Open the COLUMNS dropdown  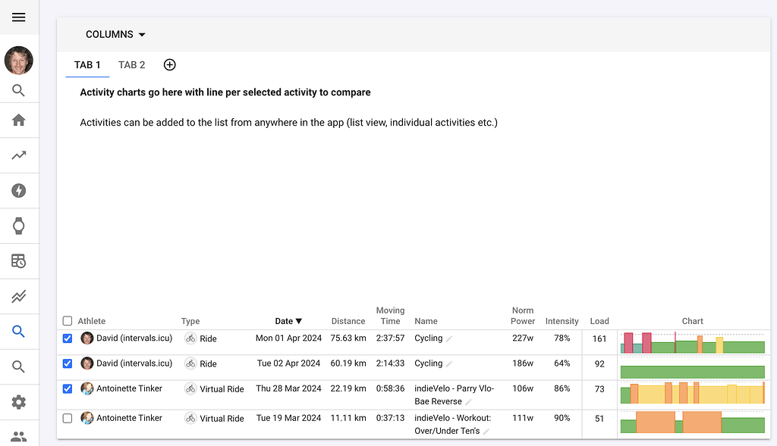coord(115,34)
